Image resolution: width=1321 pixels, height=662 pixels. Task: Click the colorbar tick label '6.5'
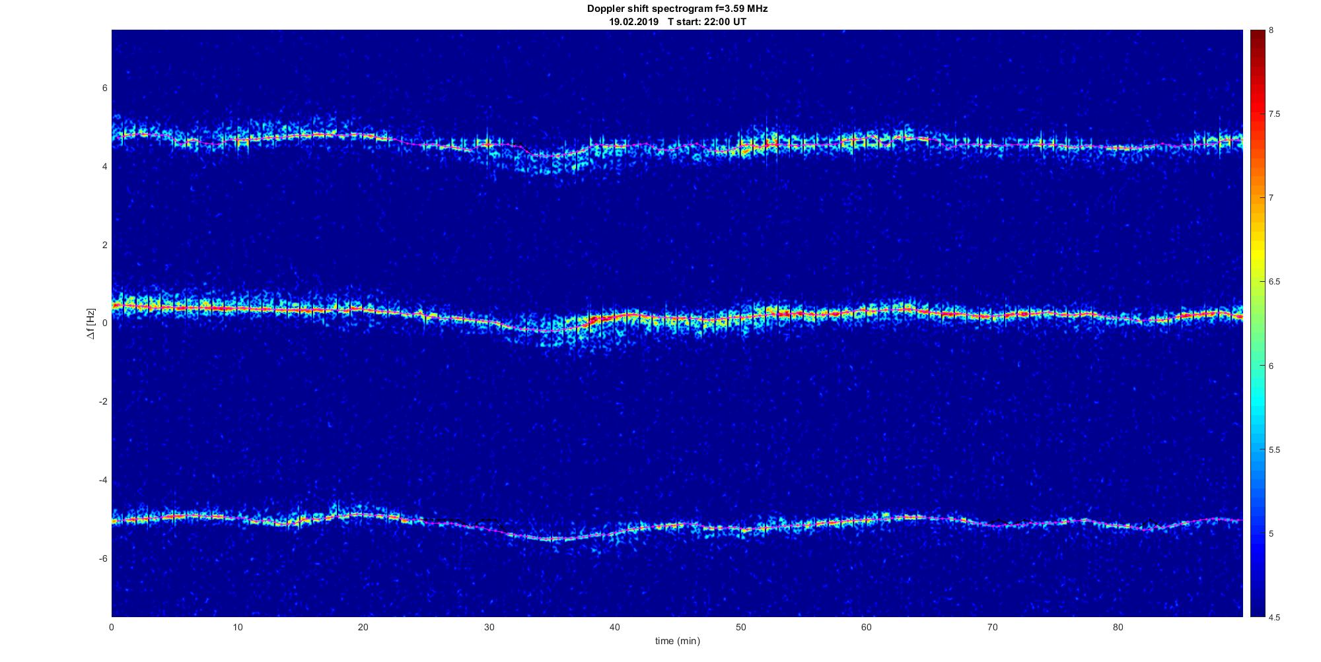(x=1274, y=282)
